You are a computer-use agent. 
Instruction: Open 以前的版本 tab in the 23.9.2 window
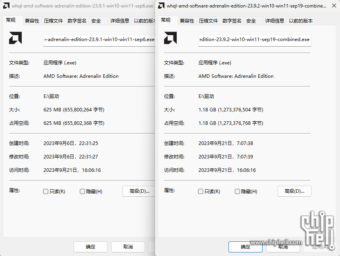[301, 21]
